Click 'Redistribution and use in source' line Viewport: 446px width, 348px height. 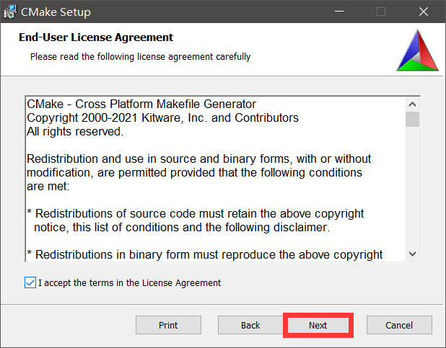pyautogui.click(x=198, y=159)
